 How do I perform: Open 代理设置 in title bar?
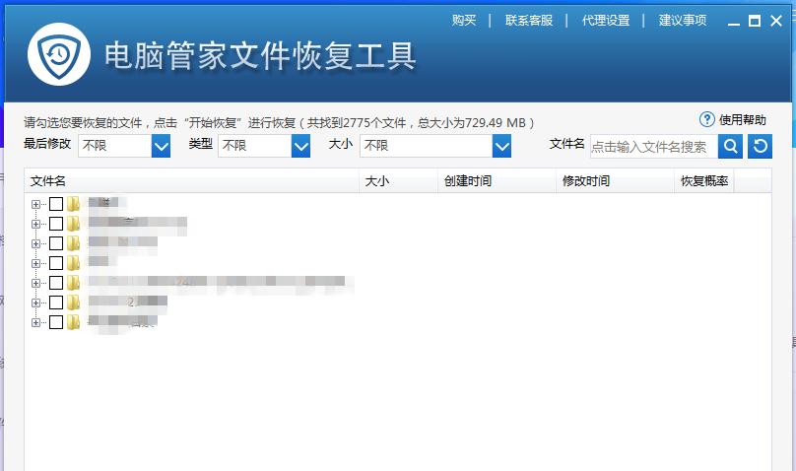pos(606,21)
